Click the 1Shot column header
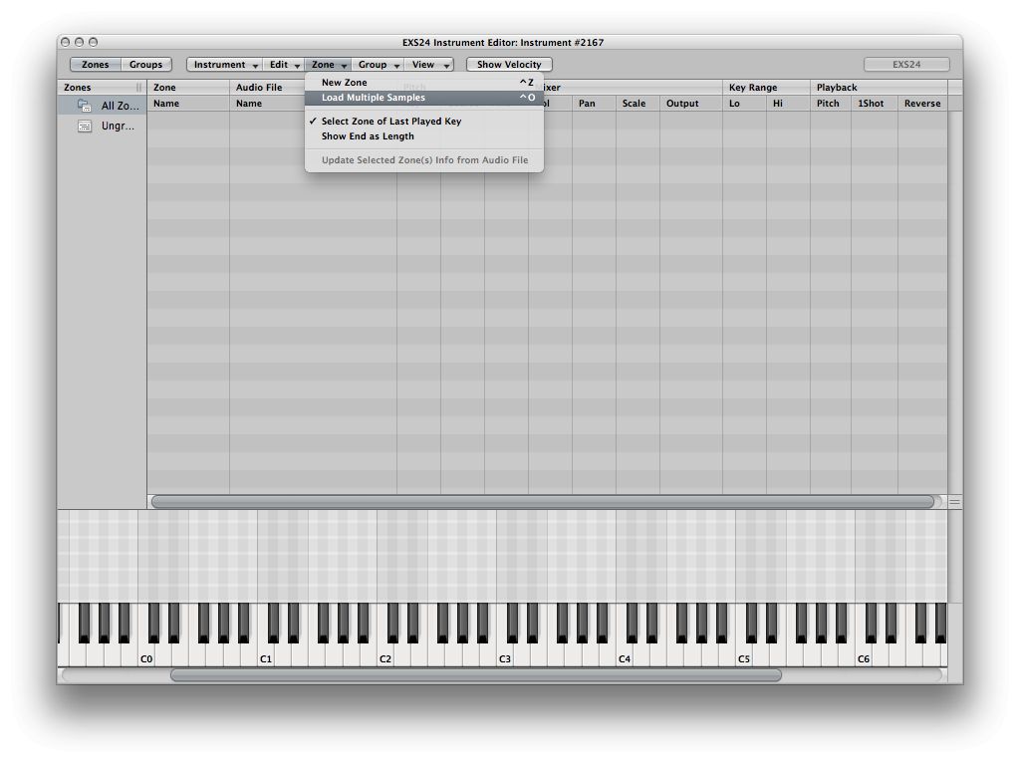Screen dimensions: 1020x763 coord(875,104)
